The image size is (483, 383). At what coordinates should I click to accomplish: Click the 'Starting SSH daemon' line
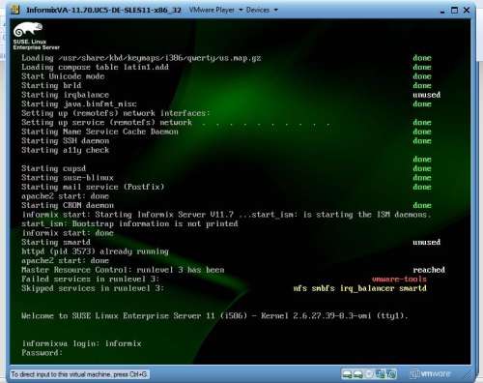point(65,141)
